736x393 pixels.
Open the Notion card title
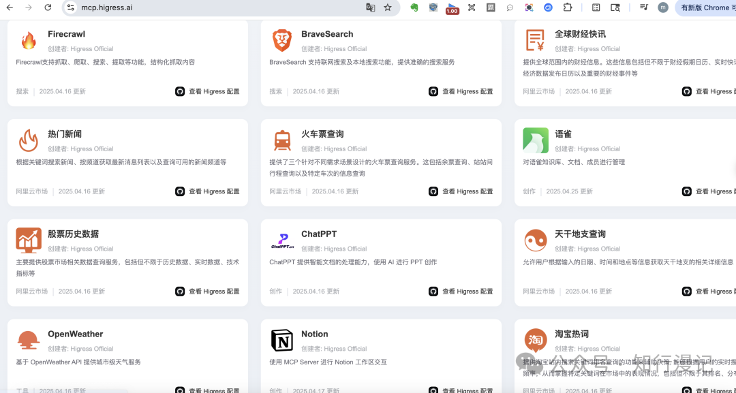314,334
